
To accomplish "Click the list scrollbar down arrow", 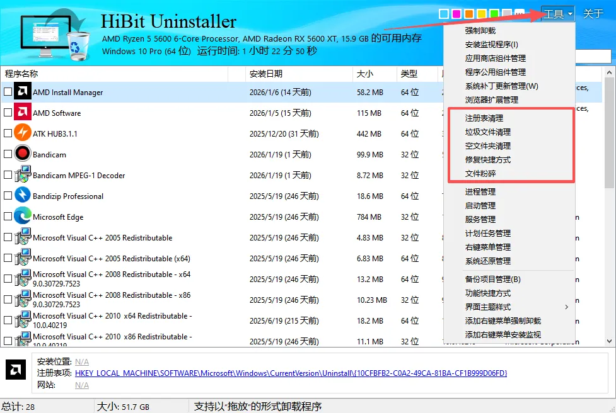I will coord(609,341).
